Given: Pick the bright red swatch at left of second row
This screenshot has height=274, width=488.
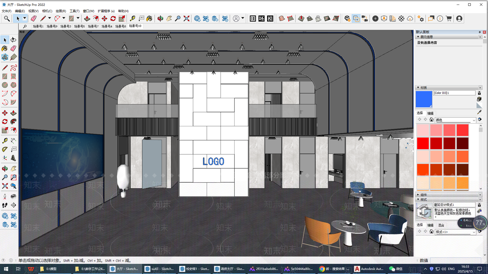Looking at the screenshot, I should tap(423, 143).
